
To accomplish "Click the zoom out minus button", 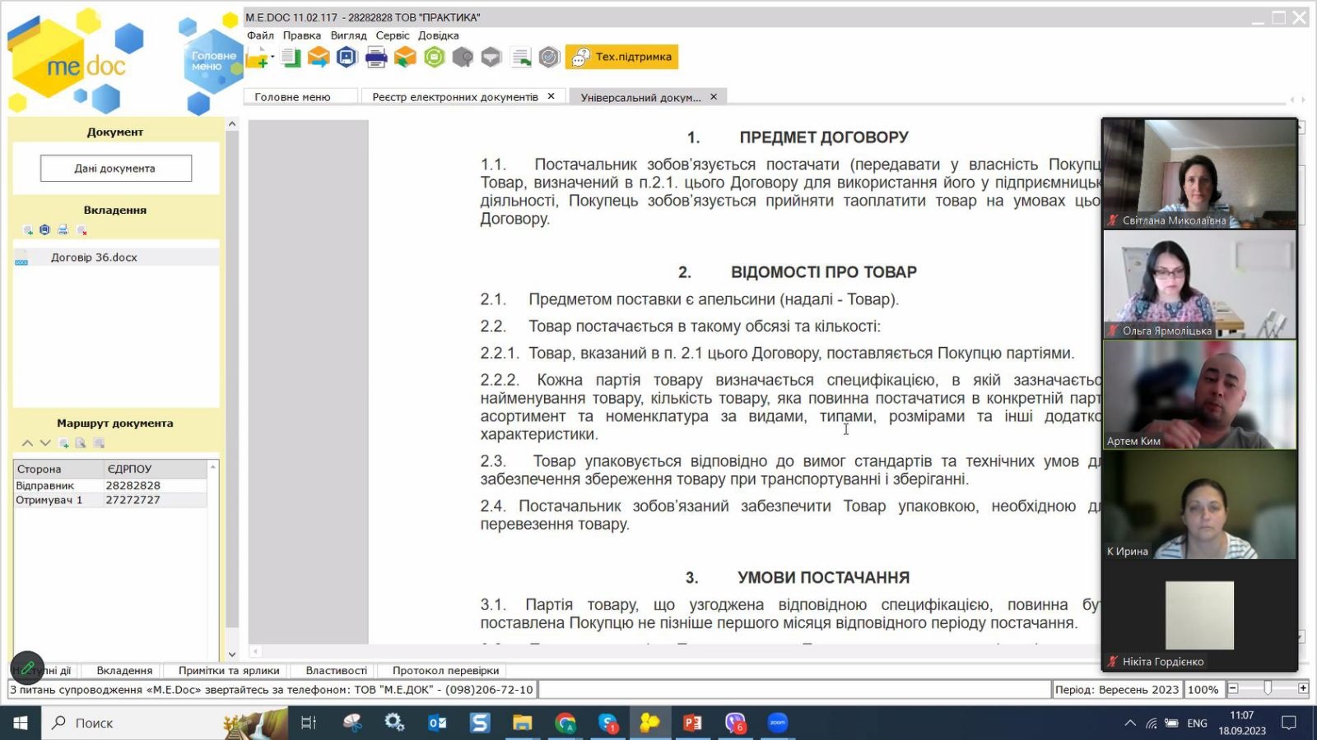I will point(1233,688).
